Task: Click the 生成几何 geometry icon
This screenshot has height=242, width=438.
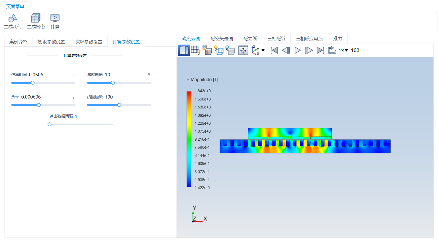Action: [x=13, y=18]
